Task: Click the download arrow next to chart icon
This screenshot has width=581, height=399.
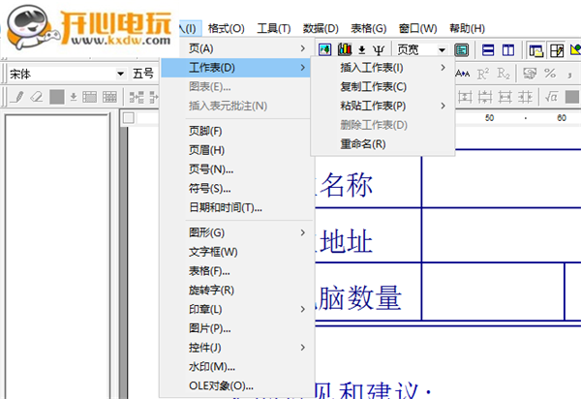Action: click(362, 49)
